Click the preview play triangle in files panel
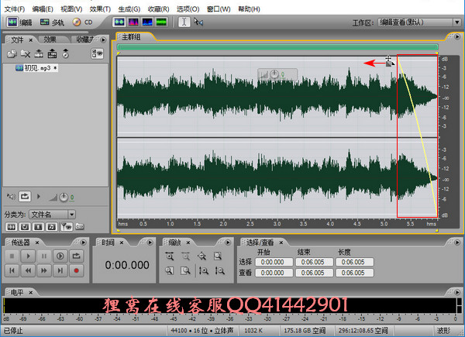Image resolution: width=465 pixels, height=337 pixels. pyautogui.click(x=39, y=196)
